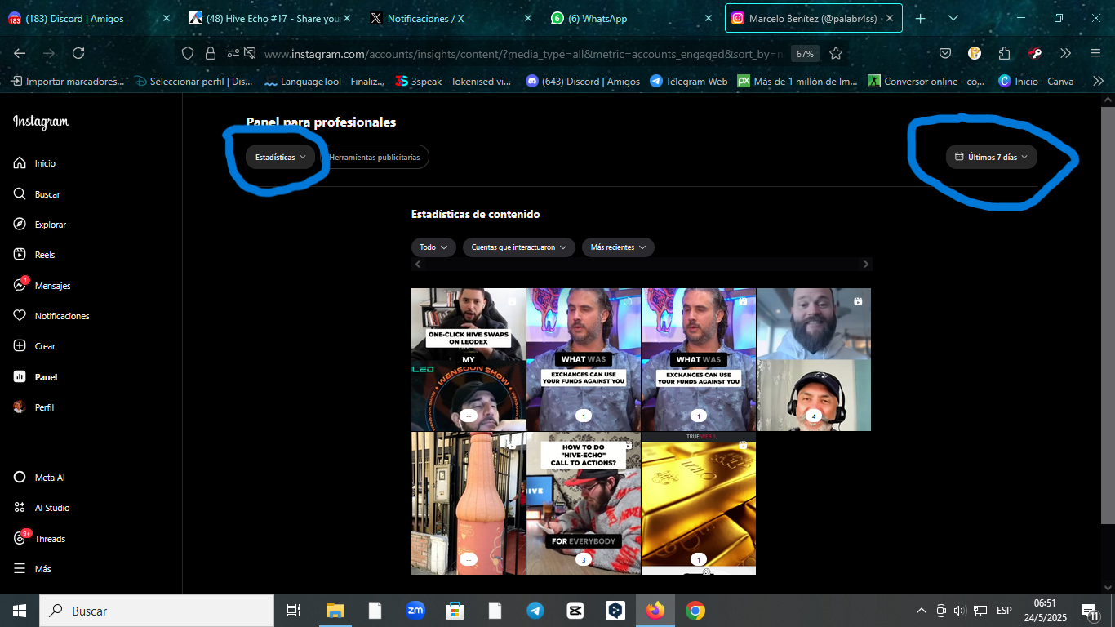Show hidden system tray icons
The image size is (1115, 627).
point(922,611)
